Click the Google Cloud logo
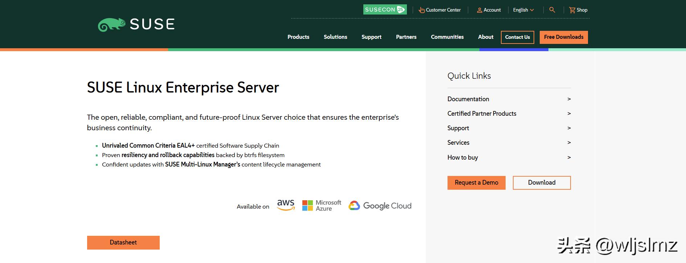The width and height of the screenshot is (686, 263). [380, 206]
